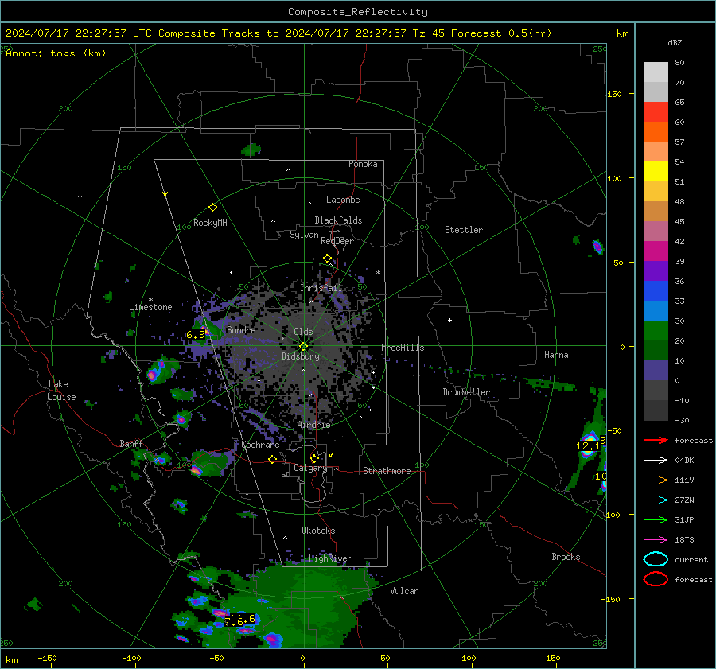Click the Limestone label
Image resolution: width=716 pixels, height=669 pixels.
click(150, 307)
